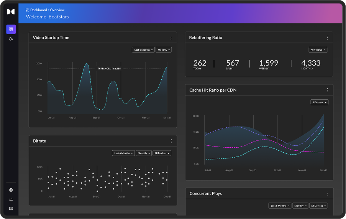This screenshot has height=219, width=346.
Task: Open Rebuffering Ratio three-dot menu
Action: coord(327,38)
